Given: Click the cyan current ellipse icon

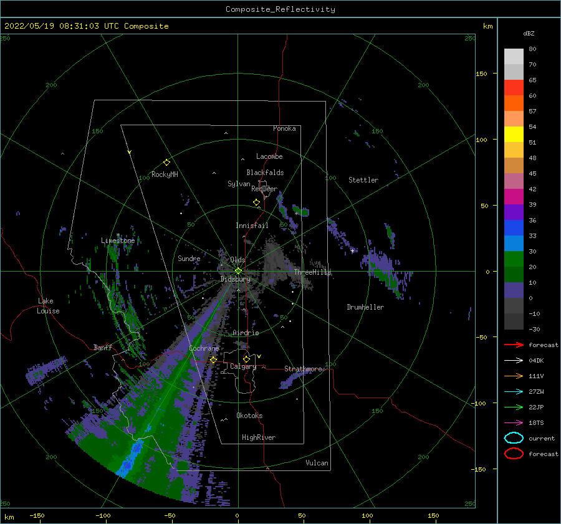Looking at the screenshot, I should tap(514, 438).
